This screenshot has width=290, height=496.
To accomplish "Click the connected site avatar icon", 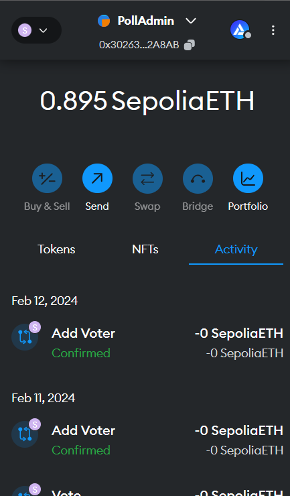I will (x=240, y=29).
